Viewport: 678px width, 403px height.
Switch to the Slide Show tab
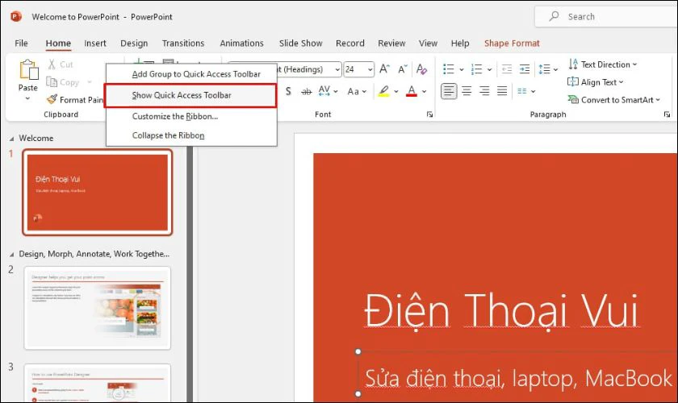[301, 44]
